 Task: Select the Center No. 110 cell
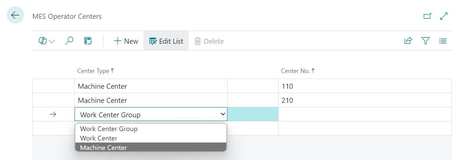[x=365, y=86]
